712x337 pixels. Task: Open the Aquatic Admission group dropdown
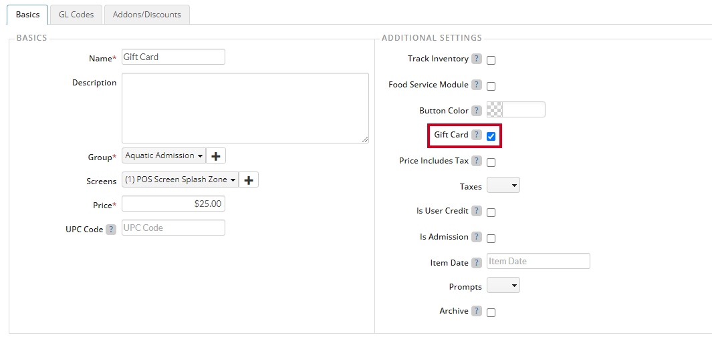point(164,155)
